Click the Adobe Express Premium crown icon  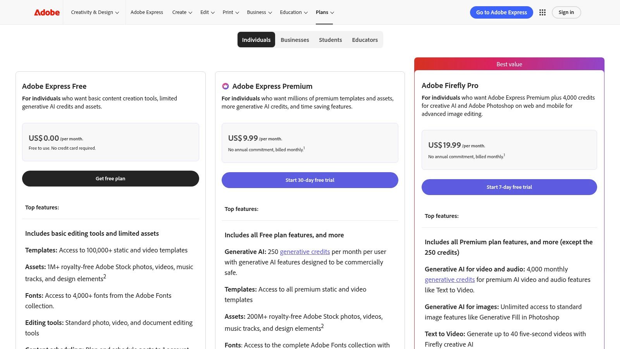226,86
